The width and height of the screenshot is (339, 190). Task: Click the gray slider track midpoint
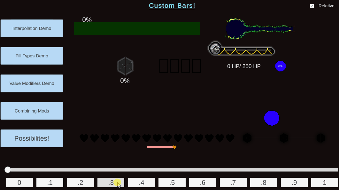tap(173, 170)
